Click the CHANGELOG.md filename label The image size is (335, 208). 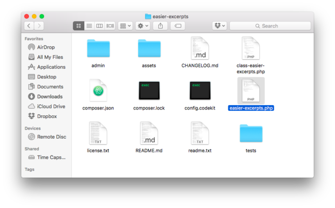(200, 66)
